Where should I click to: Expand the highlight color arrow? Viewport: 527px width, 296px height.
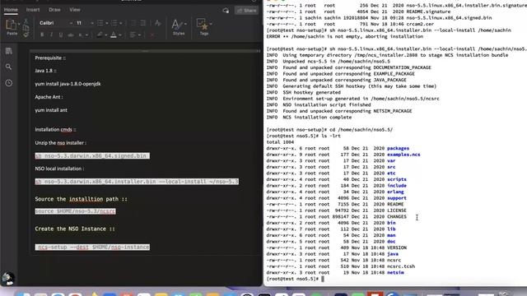106,35
